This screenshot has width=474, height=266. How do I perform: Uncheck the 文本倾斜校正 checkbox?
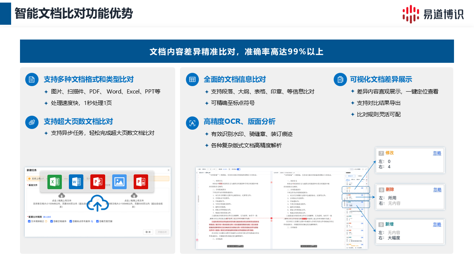coord(29,221)
